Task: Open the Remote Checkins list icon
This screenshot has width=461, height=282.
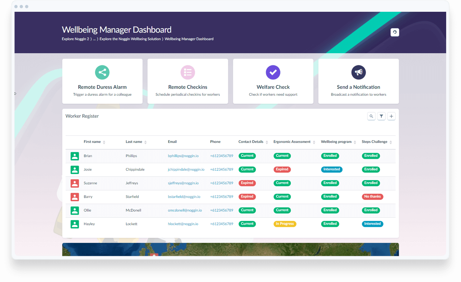Action: [x=188, y=72]
